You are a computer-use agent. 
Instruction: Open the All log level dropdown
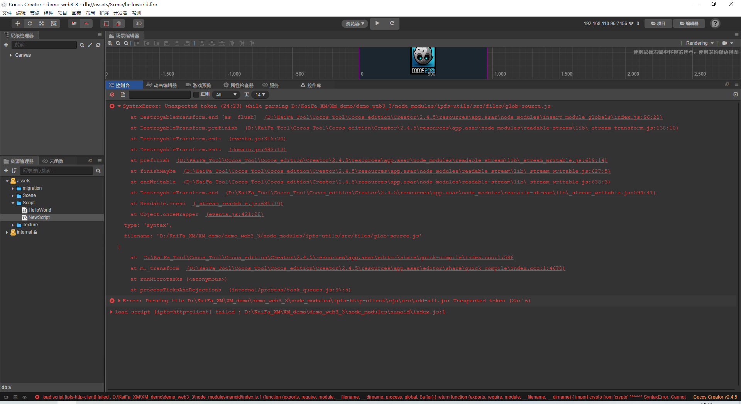226,94
